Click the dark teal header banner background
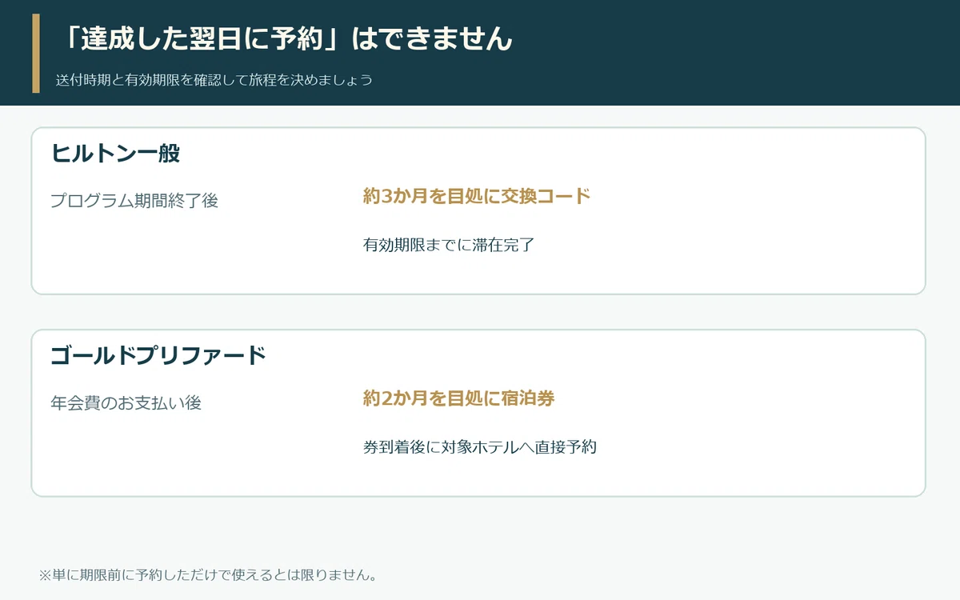960x600 pixels. [x=720, y=52]
